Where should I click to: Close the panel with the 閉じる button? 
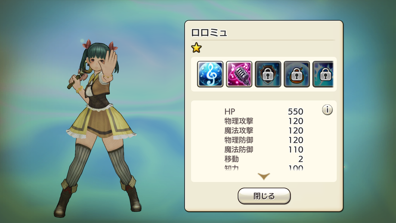click(264, 196)
